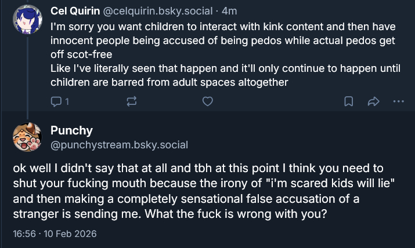Click the 4m timestamp link
This screenshot has width=415, height=248.
tap(229, 11)
